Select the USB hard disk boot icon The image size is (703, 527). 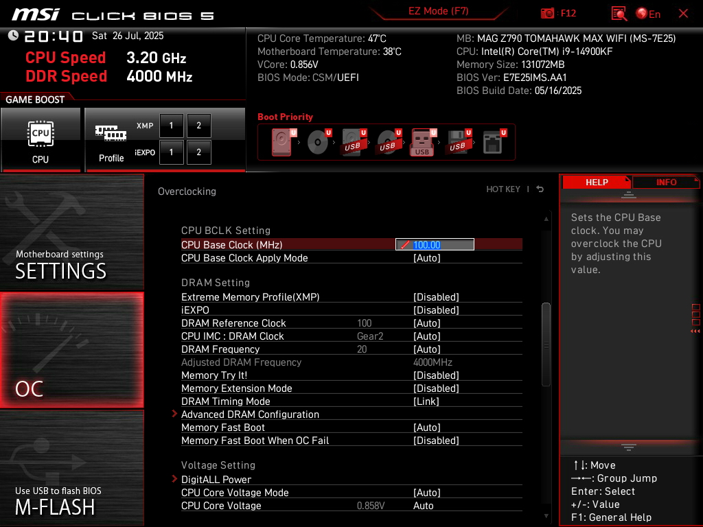tap(354, 142)
